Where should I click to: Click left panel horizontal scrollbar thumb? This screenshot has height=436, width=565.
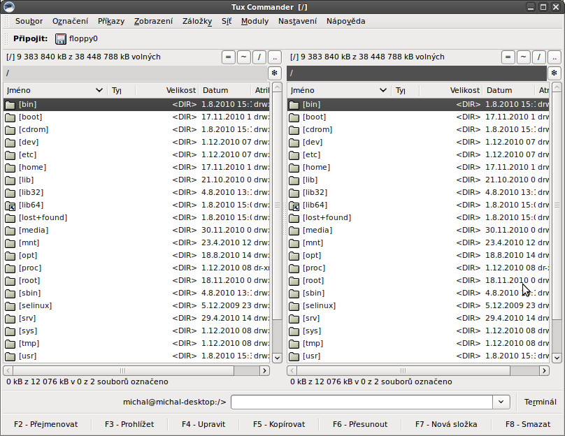(123, 370)
